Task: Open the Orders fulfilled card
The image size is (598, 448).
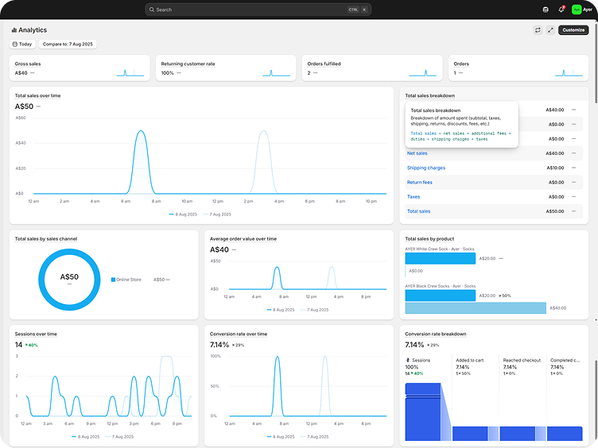Action: click(x=372, y=68)
